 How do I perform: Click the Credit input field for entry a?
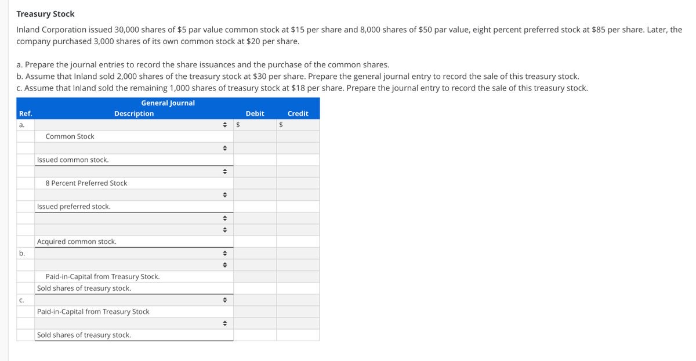[299, 125]
